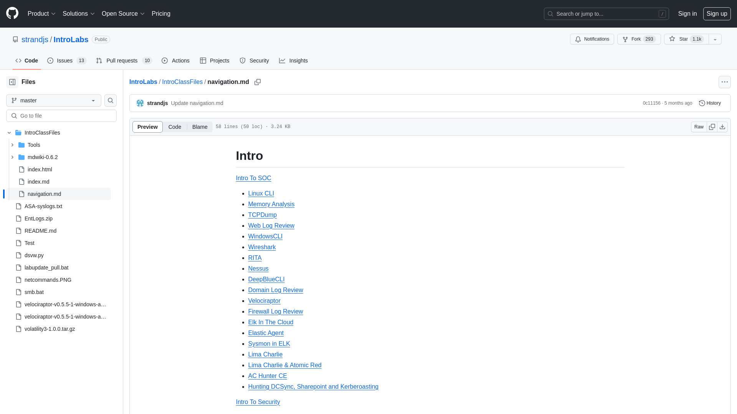The image size is (737, 414).
Task: Switch to Blame view
Action: (200, 127)
